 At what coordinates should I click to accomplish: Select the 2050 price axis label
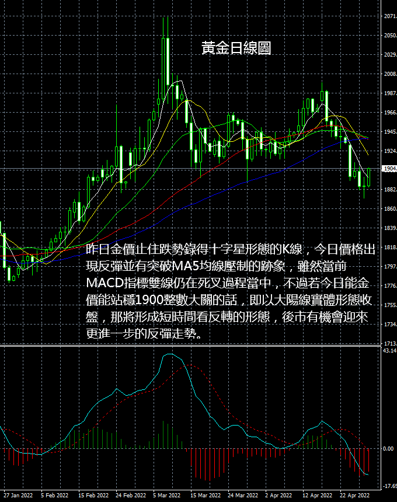390,35
